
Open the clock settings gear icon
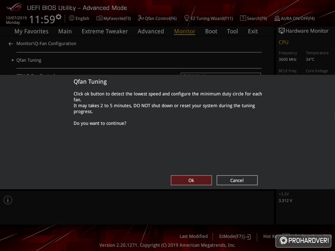click(59, 17)
